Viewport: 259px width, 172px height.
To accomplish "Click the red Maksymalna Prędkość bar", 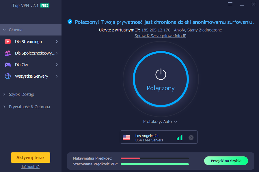I will (130, 158).
